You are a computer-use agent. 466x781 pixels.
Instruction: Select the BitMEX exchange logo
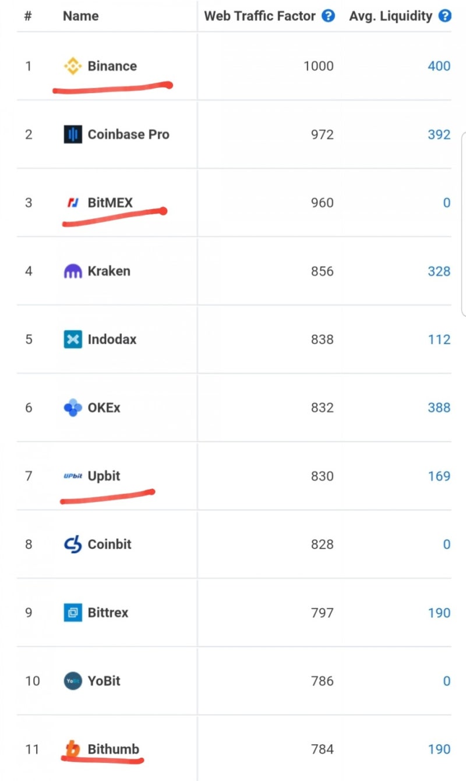click(x=72, y=203)
